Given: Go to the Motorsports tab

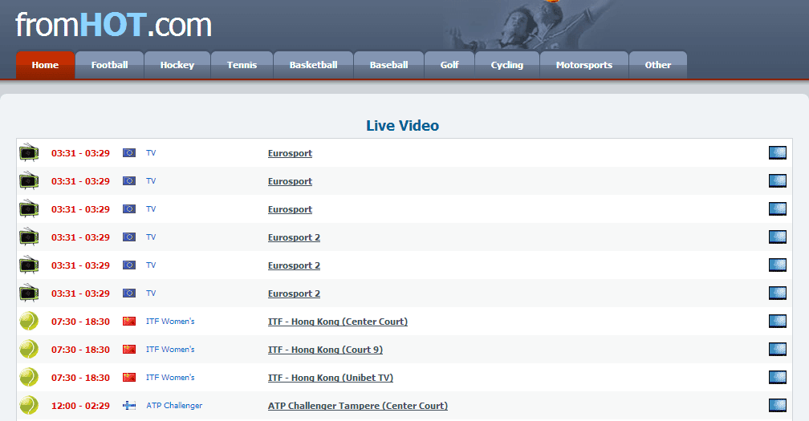Looking at the screenshot, I should click(583, 65).
